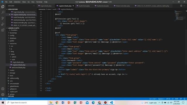Image resolution: width=187 pixels, height=105 pixels.
Task: Collapse the resources folder
Action: tap(13, 43)
